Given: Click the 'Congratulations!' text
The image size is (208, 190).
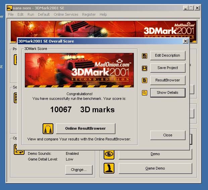Looking at the screenshot, I should (80, 94).
